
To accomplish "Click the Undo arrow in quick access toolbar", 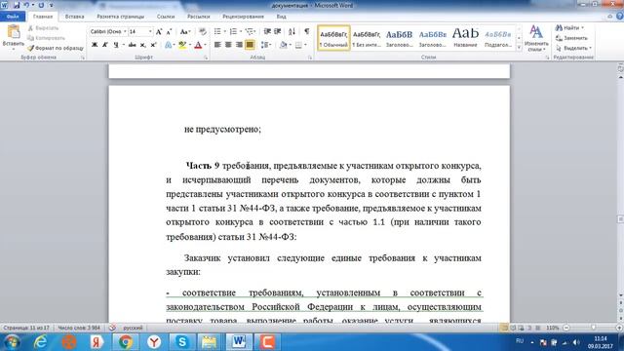I will 26,5.
